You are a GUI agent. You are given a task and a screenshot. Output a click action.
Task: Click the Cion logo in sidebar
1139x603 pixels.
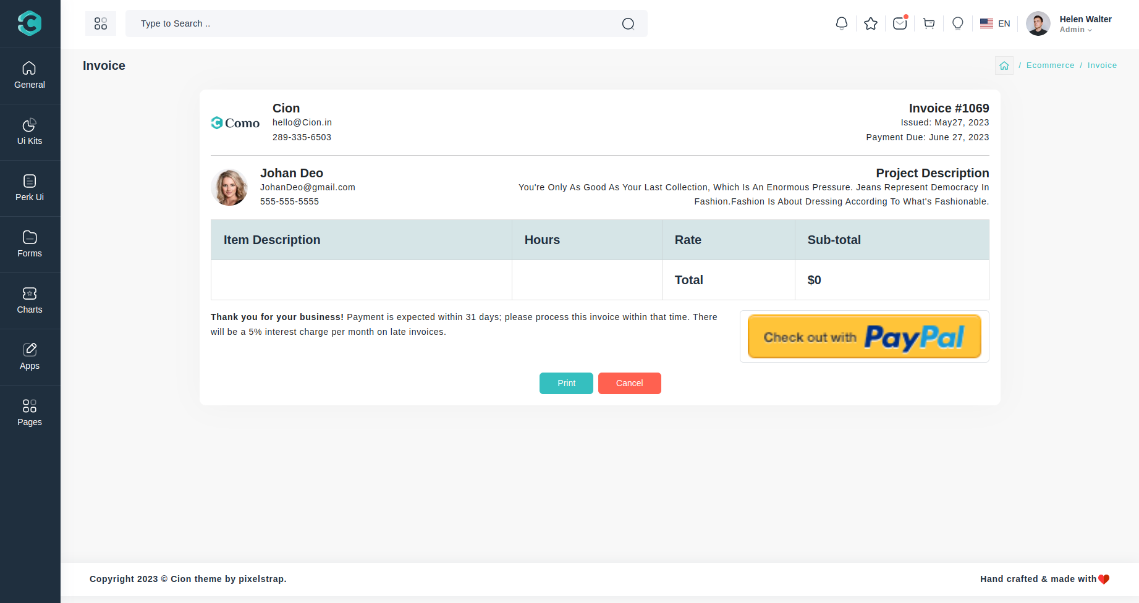pos(30,23)
